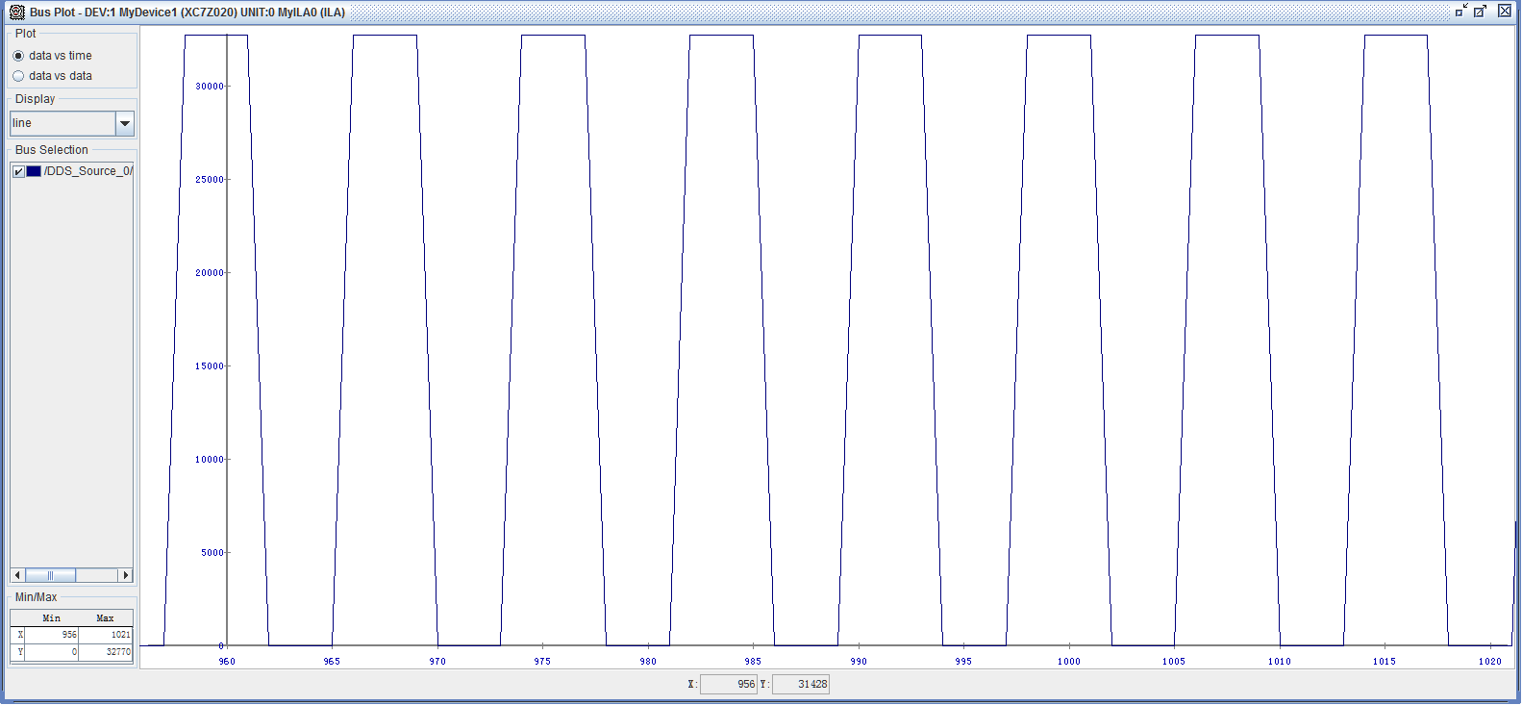Screen dimensions: 1522x705
Task: Uncheck the /DDS_Source_0 bus checkbox
Action: coord(18,171)
